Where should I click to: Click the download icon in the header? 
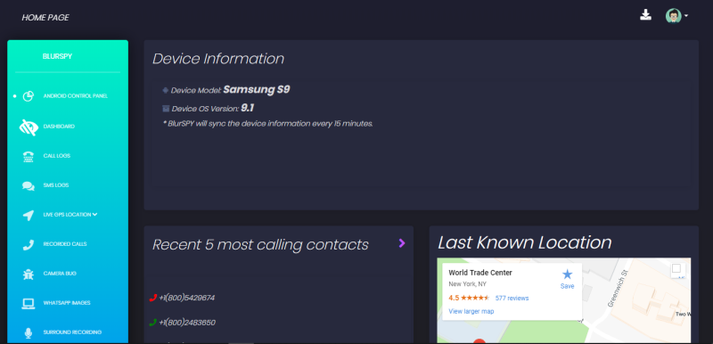pyautogui.click(x=645, y=15)
